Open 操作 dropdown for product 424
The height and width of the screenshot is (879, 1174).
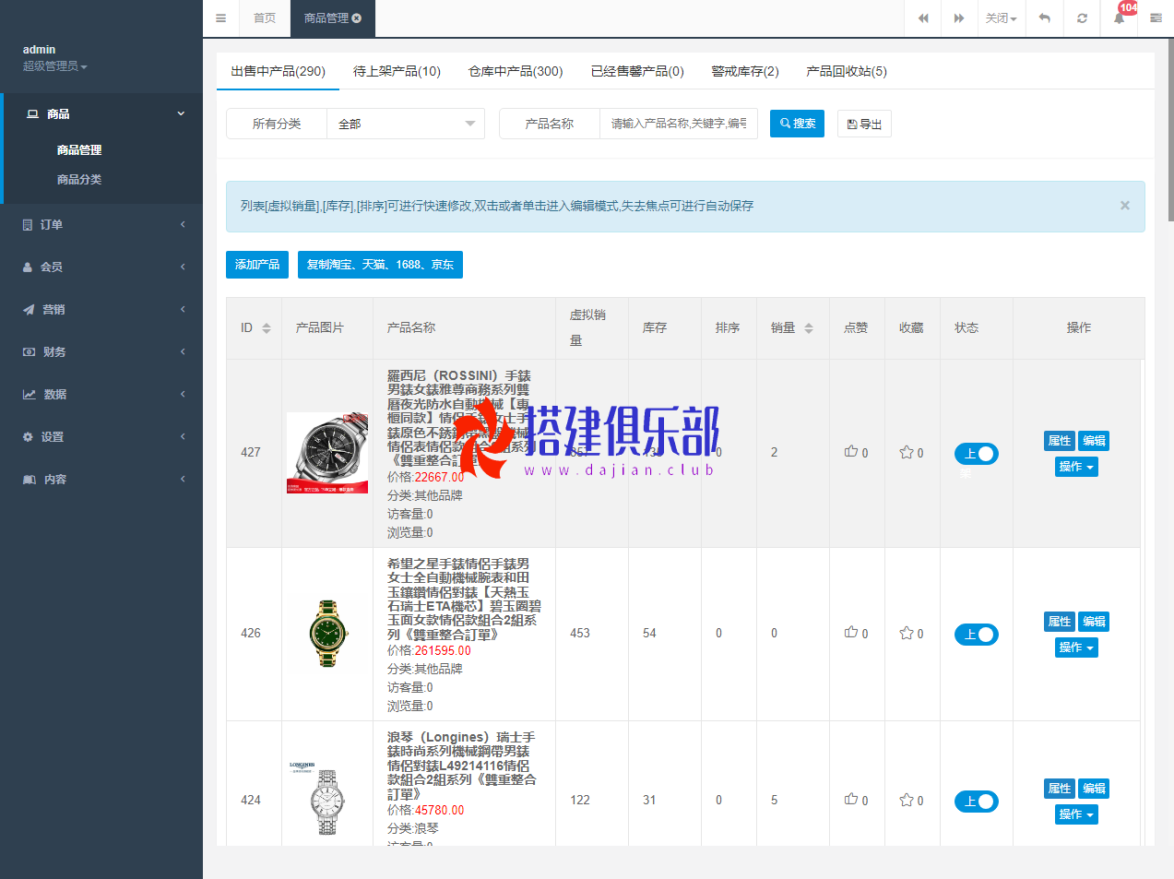click(x=1076, y=814)
